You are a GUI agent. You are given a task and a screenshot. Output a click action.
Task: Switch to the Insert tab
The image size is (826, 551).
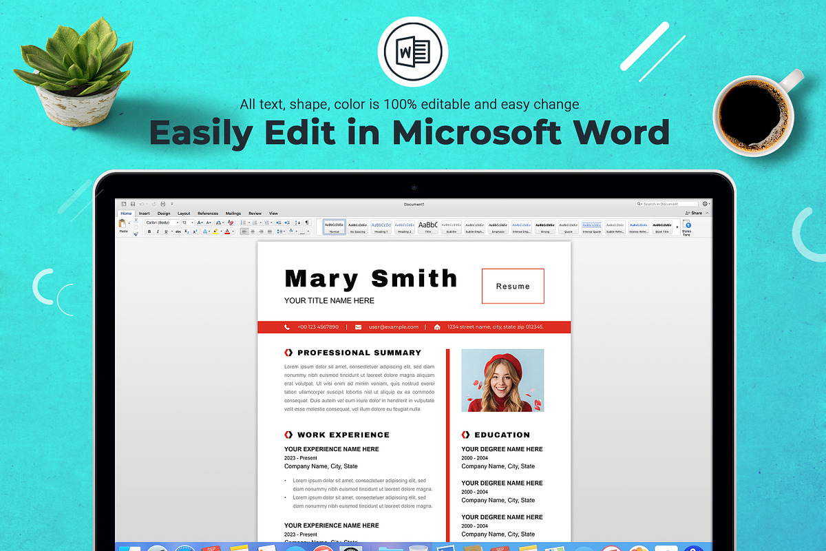(x=145, y=214)
